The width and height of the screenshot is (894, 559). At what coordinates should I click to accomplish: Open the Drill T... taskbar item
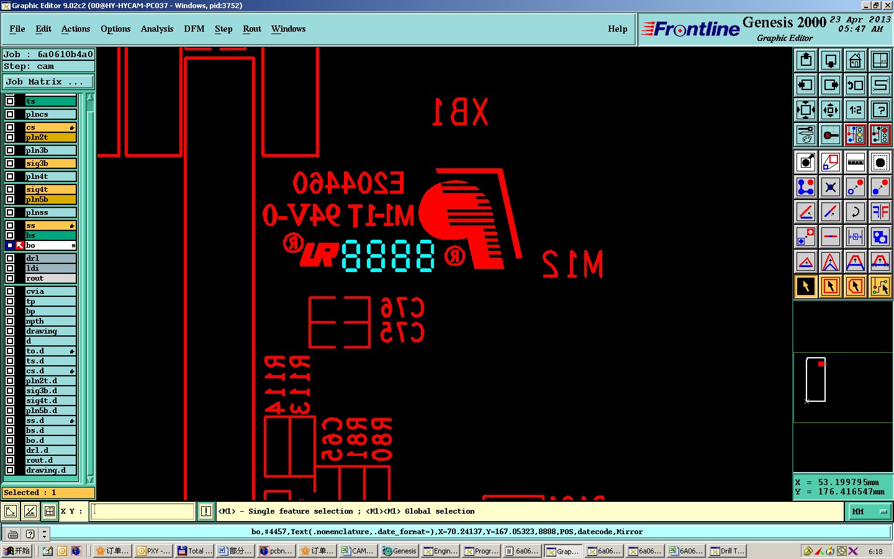point(727,551)
